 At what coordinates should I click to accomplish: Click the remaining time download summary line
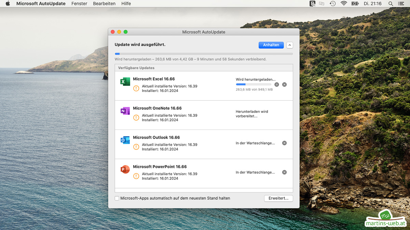click(x=191, y=59)
